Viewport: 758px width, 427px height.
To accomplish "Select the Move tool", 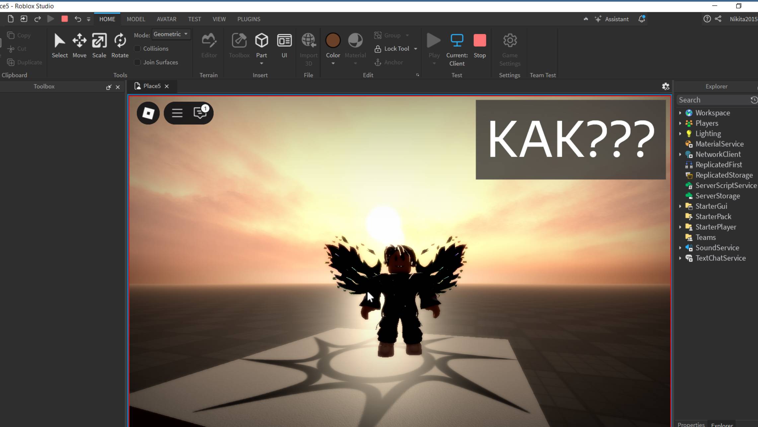I will click(x=79, y=45).
